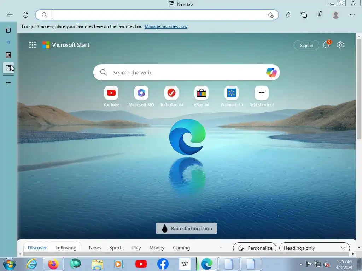Click the small search icon in the sidebar
The height and width of the screenshot is (271, 362).
[8, 42]
